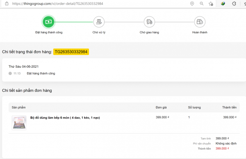Select order code TG263530332984
The image size is (246, 159).
71,52
